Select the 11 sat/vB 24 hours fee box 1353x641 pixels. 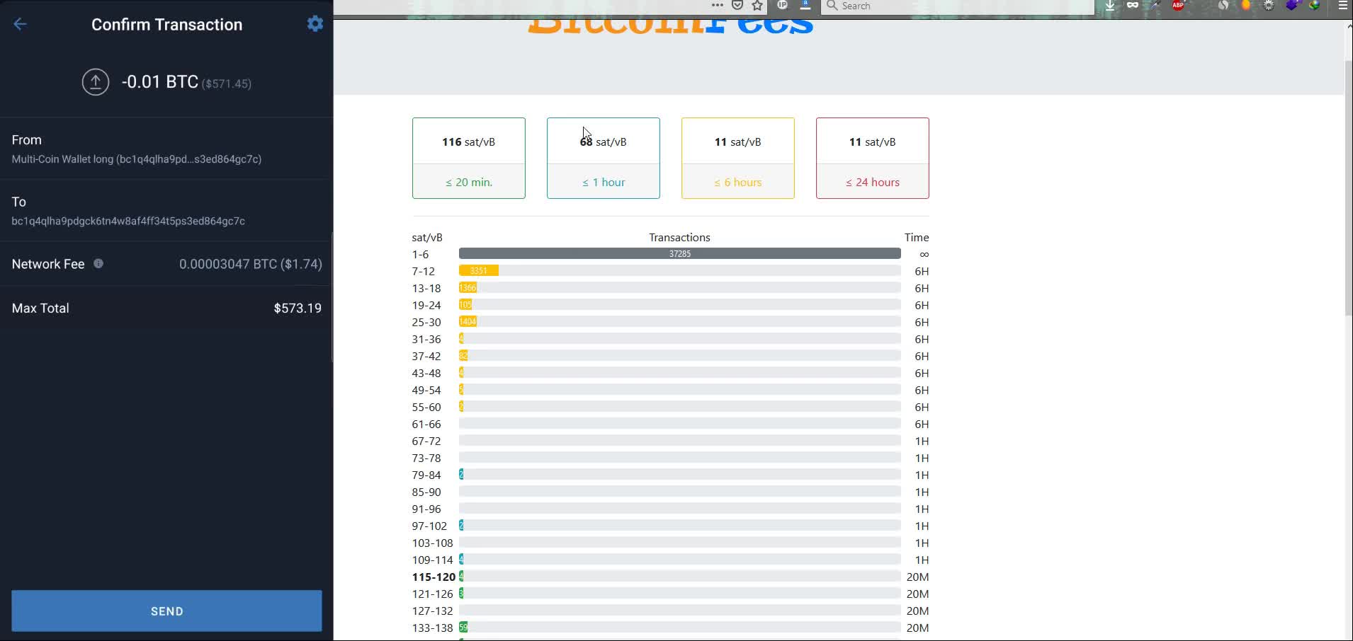(873, 158)
